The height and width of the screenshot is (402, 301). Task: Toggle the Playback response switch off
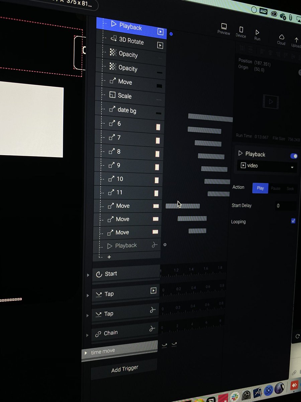tap(294, 156)
